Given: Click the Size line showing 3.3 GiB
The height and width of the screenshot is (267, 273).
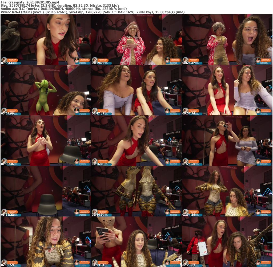Looking at the screenshot, I should (x=60, y=6).
